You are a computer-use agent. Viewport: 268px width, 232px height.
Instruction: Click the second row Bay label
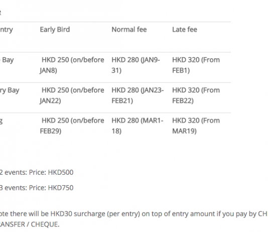[x=14, y=90]
